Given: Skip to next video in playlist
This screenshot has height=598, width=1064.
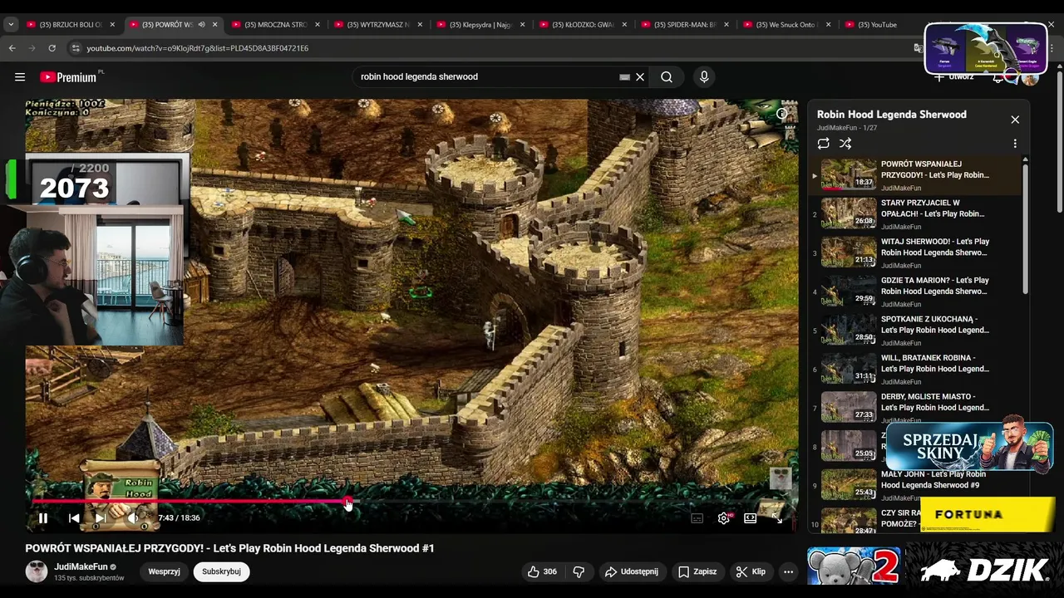Looking at the screenshot, I should point(100,517).
